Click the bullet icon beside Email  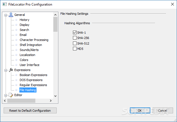click(16, 35)
